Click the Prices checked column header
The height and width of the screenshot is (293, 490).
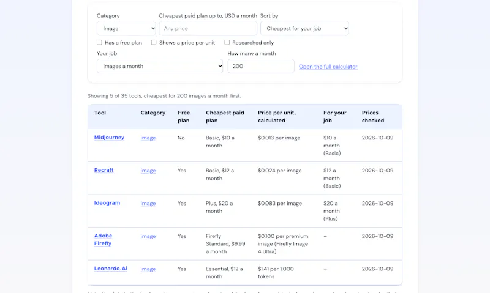[x=373, y=116]
